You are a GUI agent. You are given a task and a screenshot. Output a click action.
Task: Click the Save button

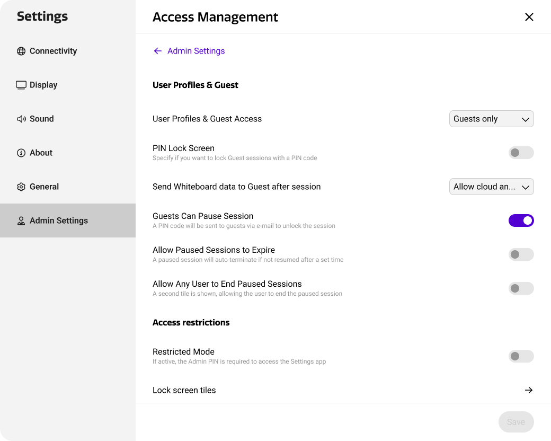pyautogui.click(x=516, y=422)
